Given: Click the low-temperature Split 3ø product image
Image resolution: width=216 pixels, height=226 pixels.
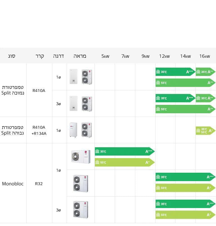Looking at the screenshot, I should click(x=81, y=103).
